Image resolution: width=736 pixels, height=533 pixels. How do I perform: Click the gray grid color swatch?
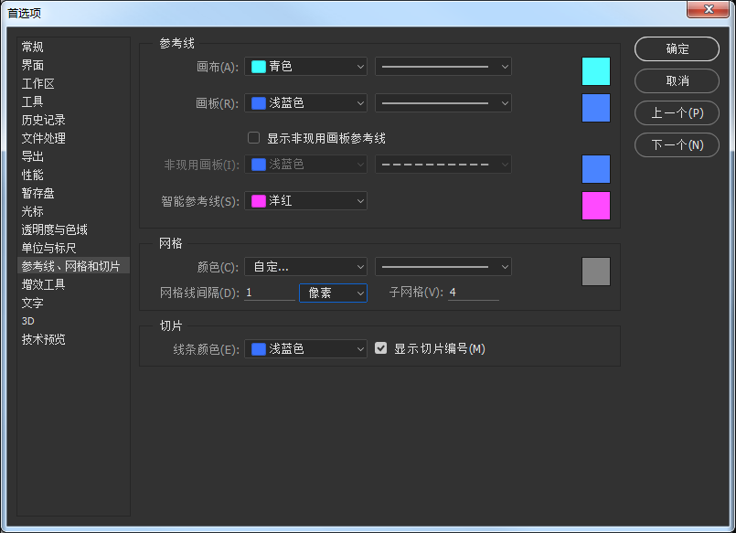(x=596, y=272)
